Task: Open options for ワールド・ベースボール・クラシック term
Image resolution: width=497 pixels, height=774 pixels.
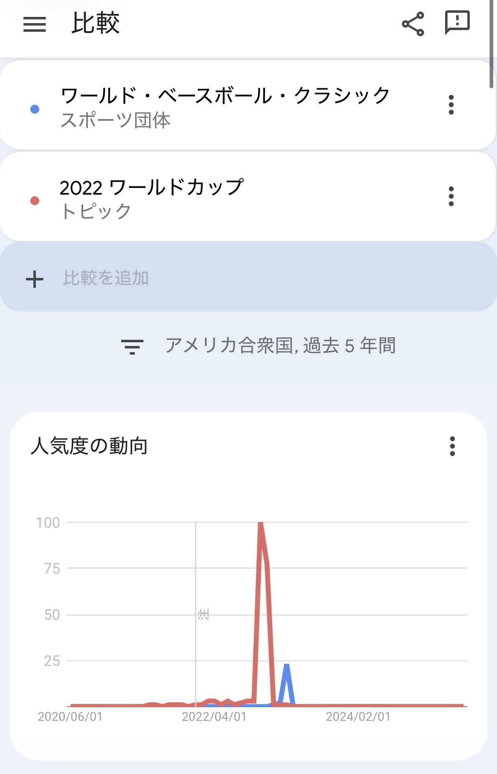Action: pyautogui.click(x=451, y=105)
